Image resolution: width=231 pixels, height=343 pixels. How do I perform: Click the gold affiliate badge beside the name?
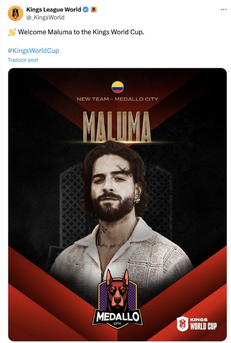click(93, 9)
